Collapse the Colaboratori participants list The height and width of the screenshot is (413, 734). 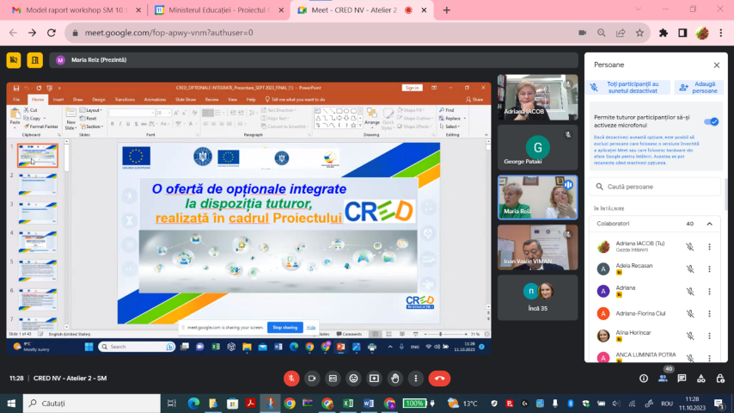(710, 224)
